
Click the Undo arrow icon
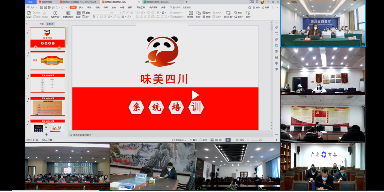(57, 7)
